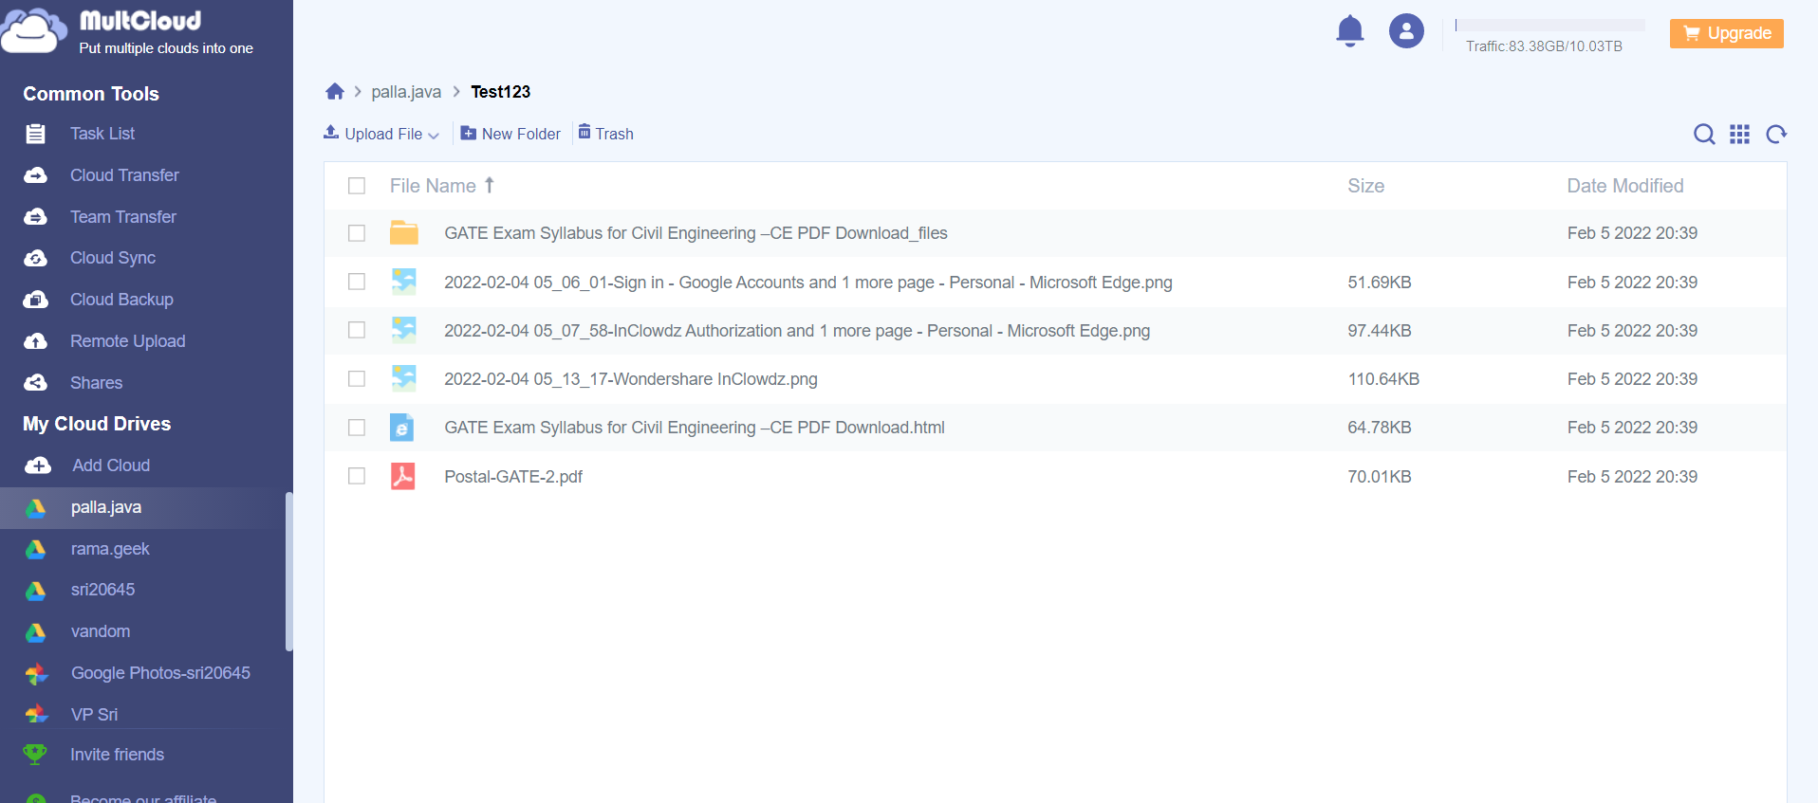Click the Add Cloud plus icon

(x=38, y=465)
